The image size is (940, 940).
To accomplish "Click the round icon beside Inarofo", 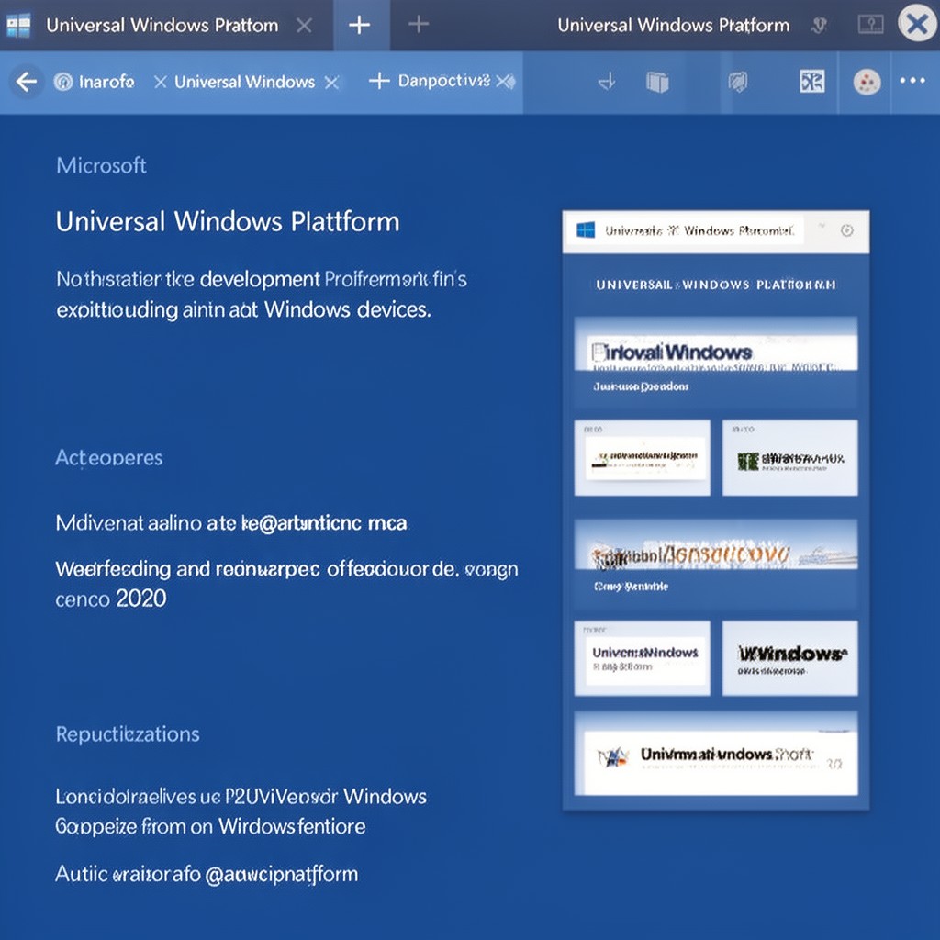I will click(x=63, y=82).
